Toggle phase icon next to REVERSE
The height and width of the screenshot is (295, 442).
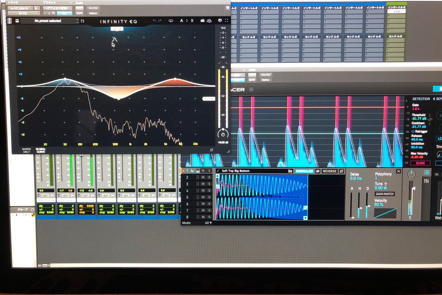tap(341, 171)
